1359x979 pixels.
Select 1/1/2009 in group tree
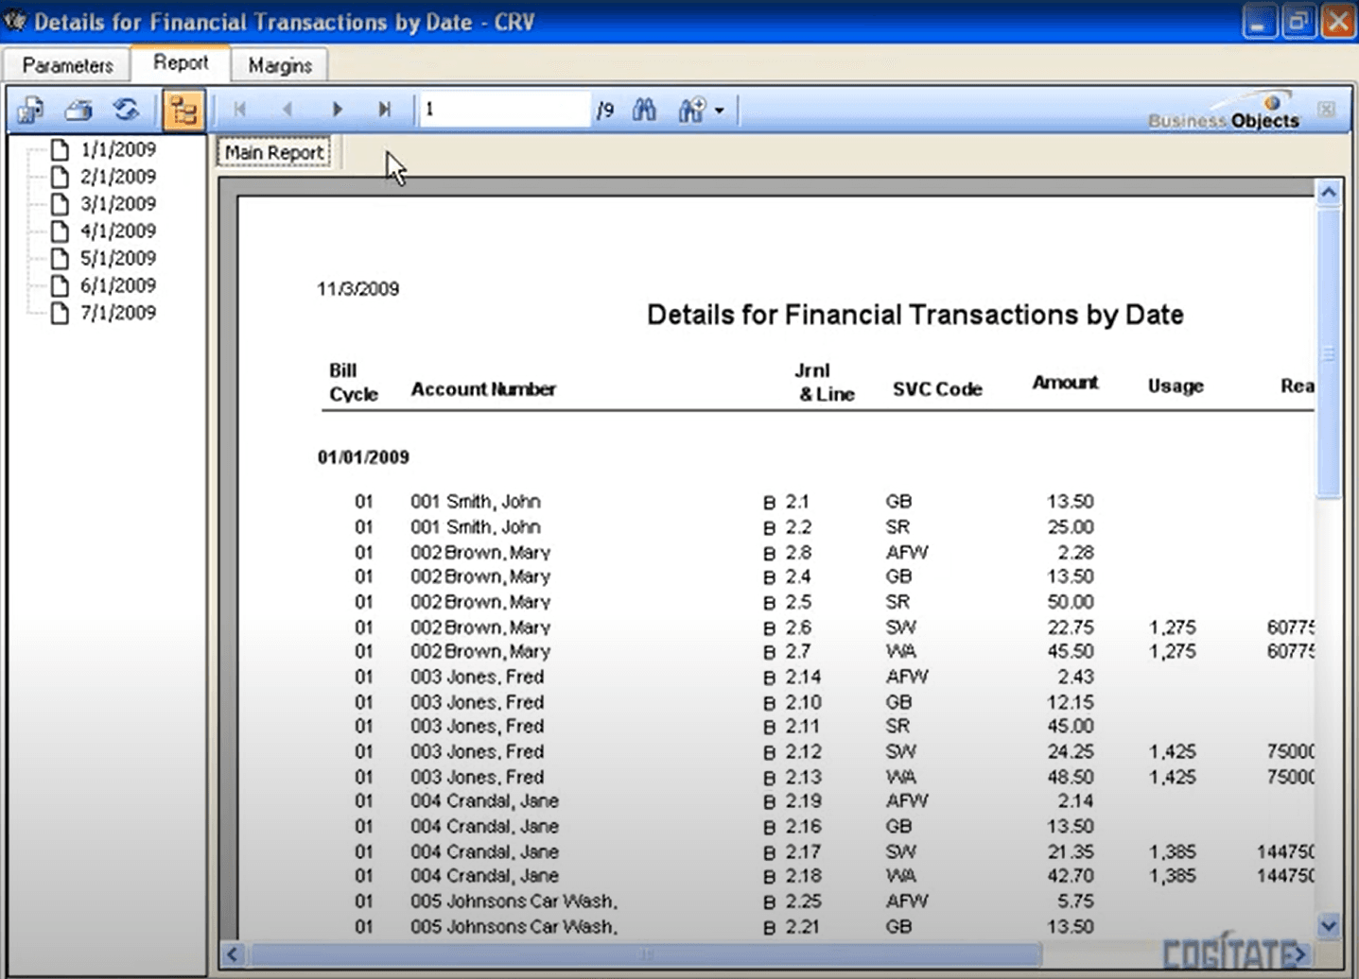pos(117,149)
